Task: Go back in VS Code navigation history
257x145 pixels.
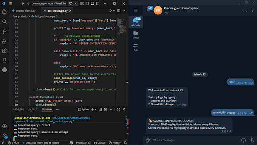Action: [x=23, y=3]
